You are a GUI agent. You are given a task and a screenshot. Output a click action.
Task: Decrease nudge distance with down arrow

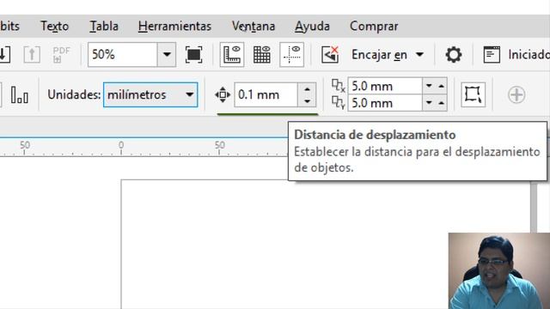pyautogui.click(x=307, y=101)
